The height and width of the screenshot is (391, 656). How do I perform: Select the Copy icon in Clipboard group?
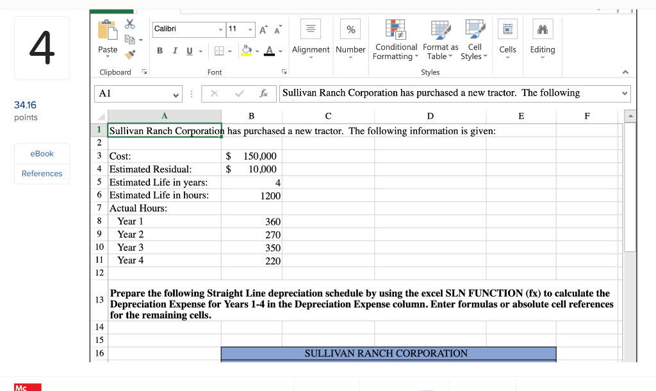pos(130,39)
